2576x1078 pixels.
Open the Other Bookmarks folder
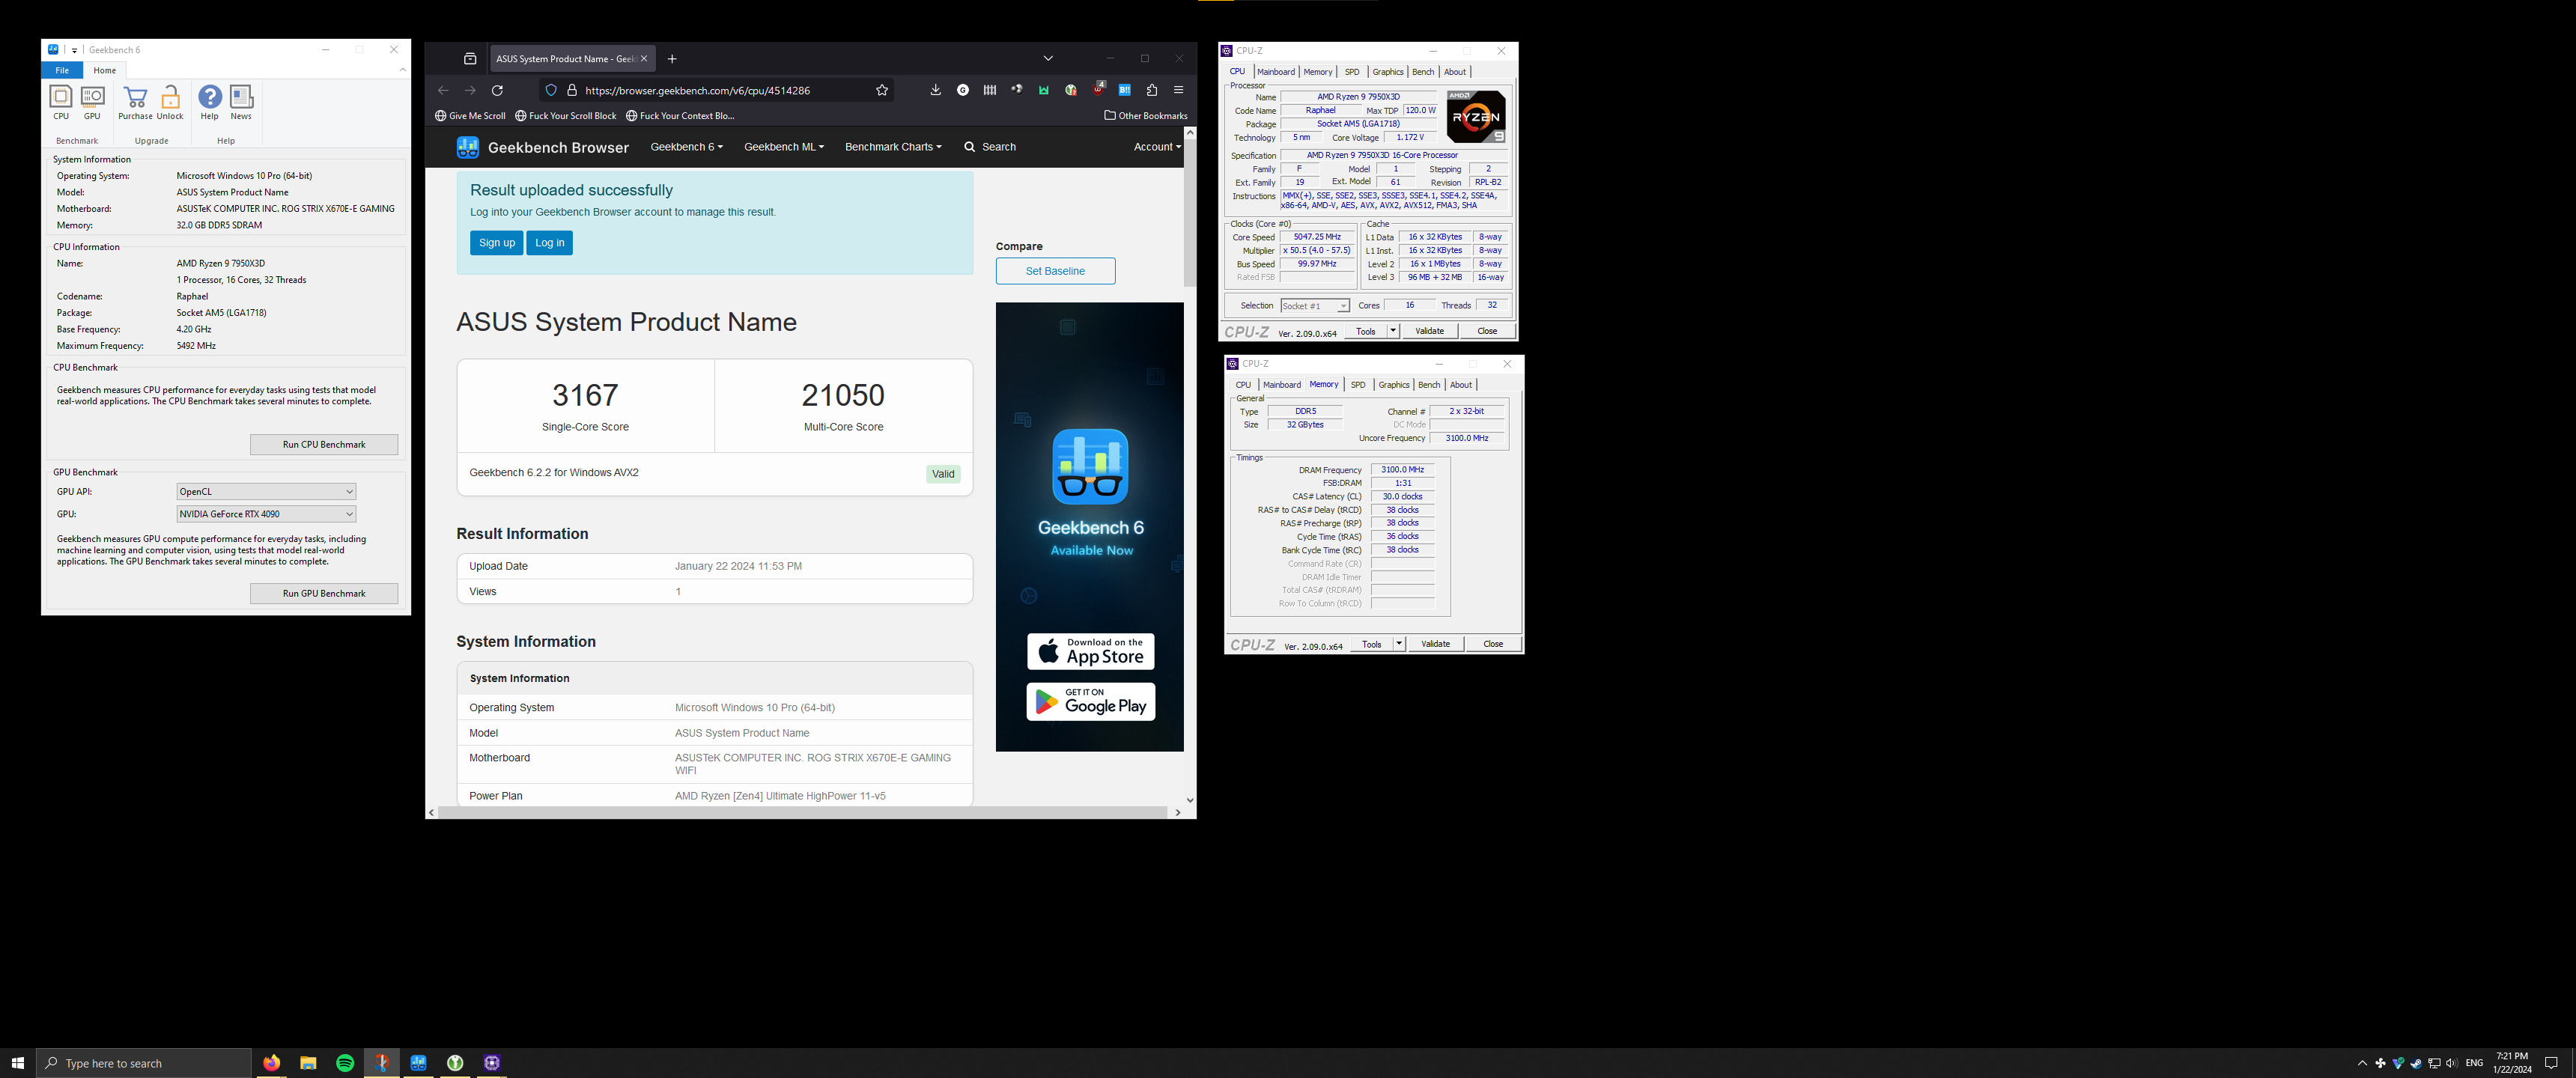[x=1145, y=116]
